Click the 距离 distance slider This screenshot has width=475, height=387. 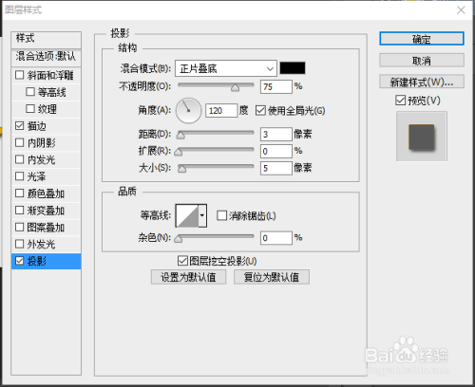pos(216,134)
